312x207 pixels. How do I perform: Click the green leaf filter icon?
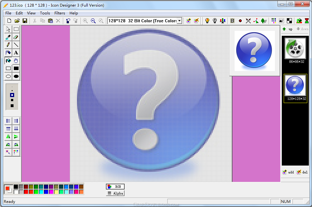pyautogui.click(x=264, y=21)
